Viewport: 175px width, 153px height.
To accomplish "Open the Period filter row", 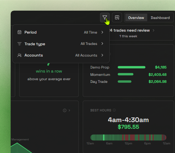I will click(x=61, y=32).
